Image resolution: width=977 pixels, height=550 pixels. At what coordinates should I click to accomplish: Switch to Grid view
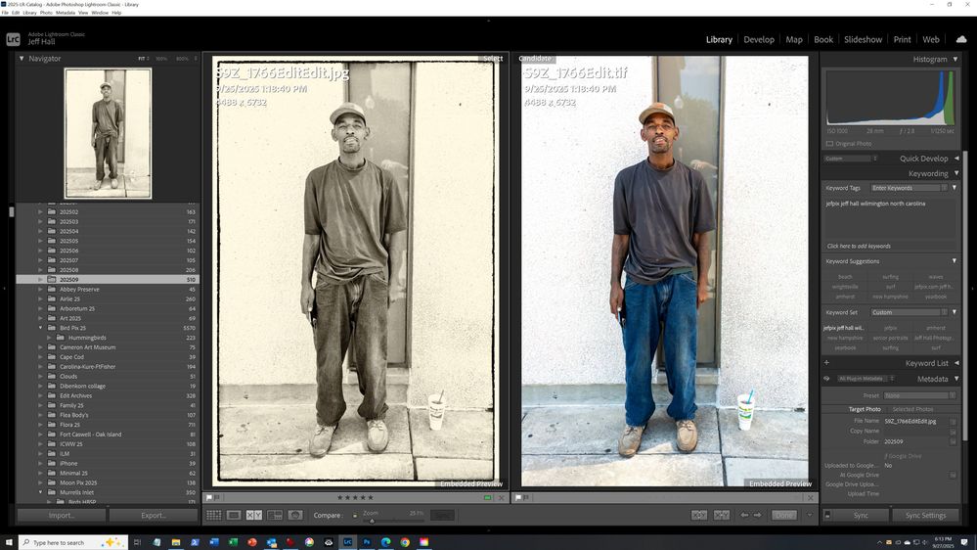[214, 515]
